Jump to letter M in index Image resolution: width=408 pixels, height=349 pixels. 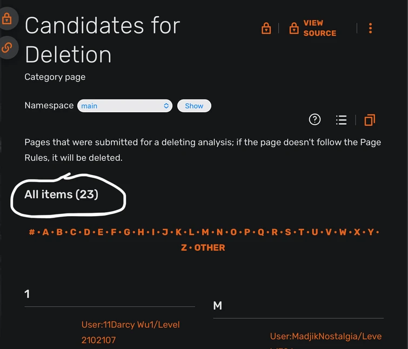(205, 232)
